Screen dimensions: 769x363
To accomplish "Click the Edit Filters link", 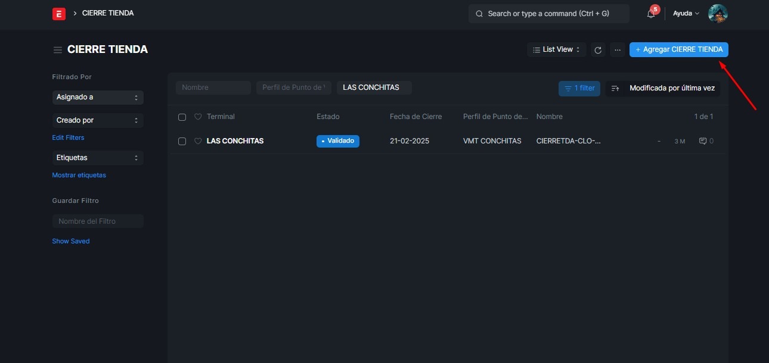I will (x=68, y=137).
